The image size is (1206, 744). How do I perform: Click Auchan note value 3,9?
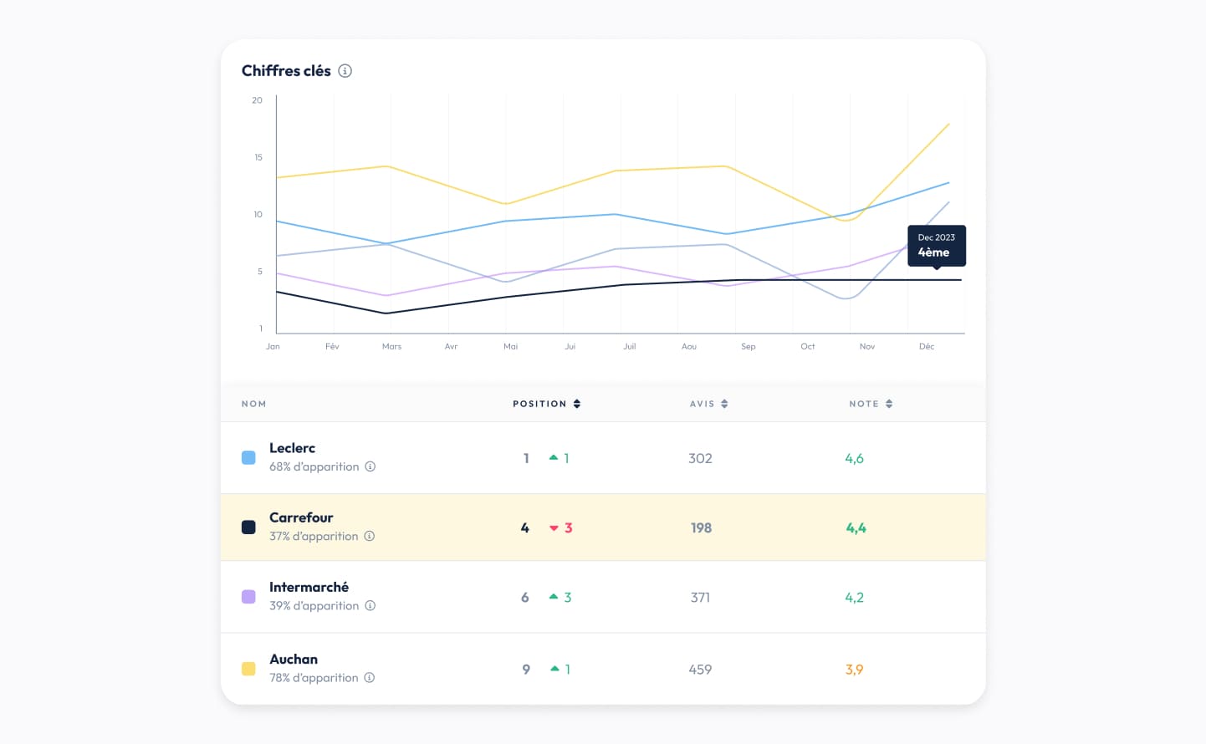pos(854,669)
